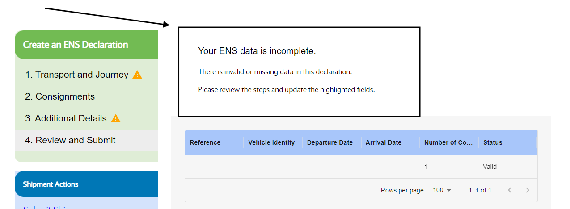
Task: Open step 3 Additional Details
Action: pyautogui.click(x=66, y=118)
